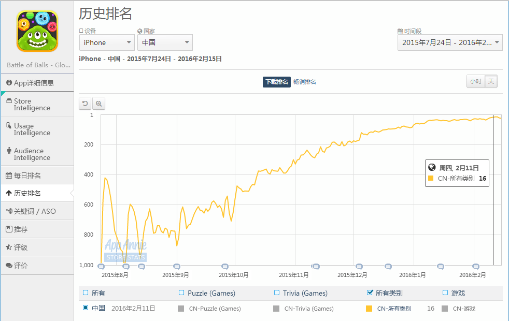The image size is (509, 321).
Task: Go to 关键词 / ASO section
Action: (x=37, y=211)
